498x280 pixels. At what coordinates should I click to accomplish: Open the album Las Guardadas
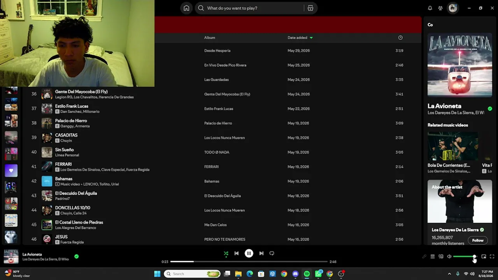[216, 80]
